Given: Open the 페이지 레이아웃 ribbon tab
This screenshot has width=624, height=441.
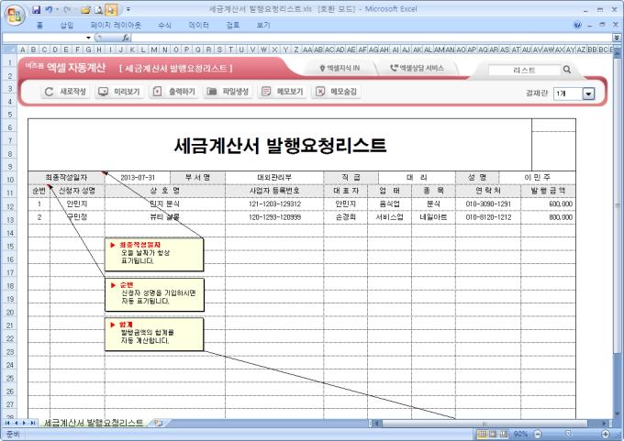Looking at the screenshot, I should point(116,25).
